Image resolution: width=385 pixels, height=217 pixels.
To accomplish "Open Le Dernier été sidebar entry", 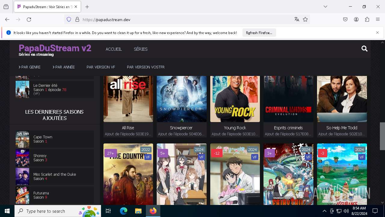I will 54,90.
